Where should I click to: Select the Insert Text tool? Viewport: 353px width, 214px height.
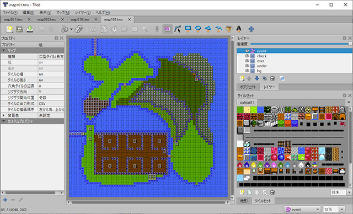[x=239, y=29]
